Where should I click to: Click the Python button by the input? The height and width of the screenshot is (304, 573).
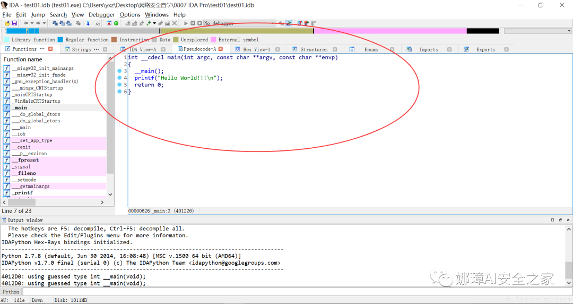click(x=11, y=292)
